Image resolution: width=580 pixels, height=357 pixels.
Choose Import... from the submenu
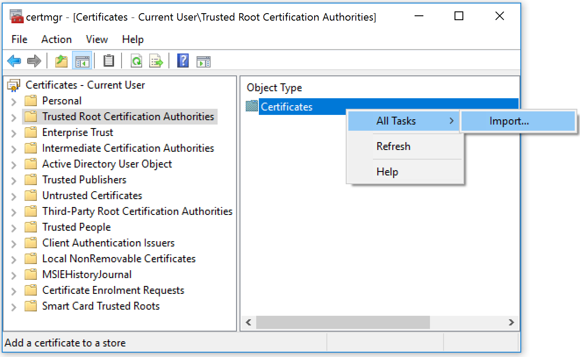pyautogui.click(x=518, y=121)
